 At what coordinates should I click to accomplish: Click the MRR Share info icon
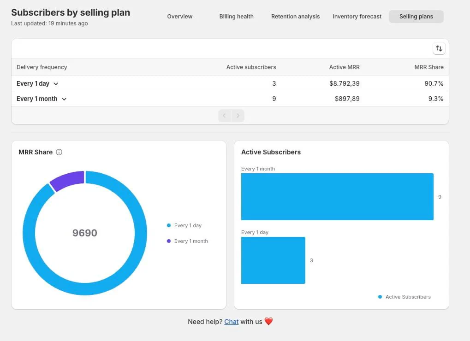pos(59,152)
